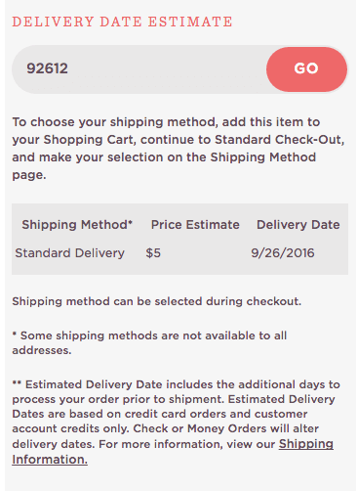Click the word 'Information.' in underlined link

[x=50, y=460]
